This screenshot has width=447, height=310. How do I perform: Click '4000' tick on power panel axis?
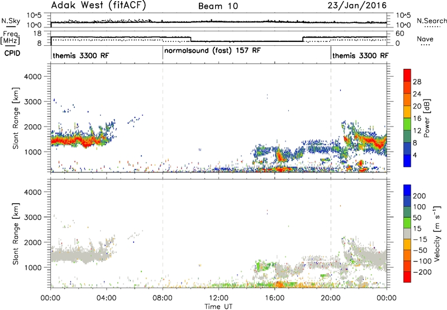pyautogui.click(x=33, y=77)
